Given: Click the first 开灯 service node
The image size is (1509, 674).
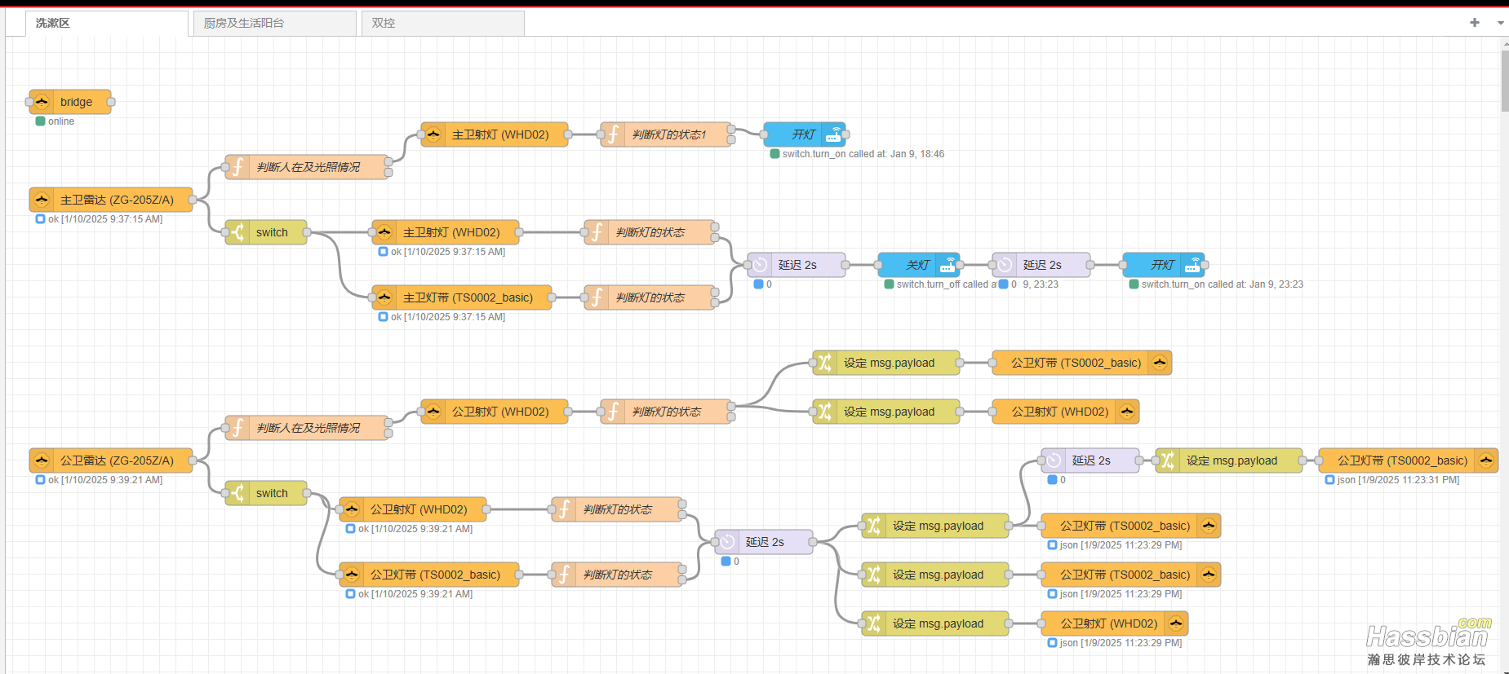Looking at the screenshot, I should (x=805, y=134).
